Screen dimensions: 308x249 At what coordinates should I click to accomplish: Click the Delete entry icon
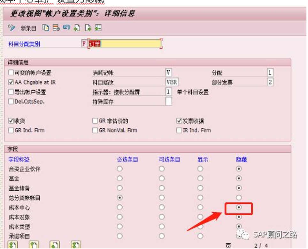57,28
